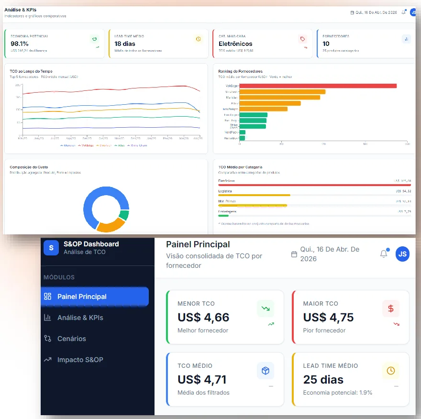Screen dimensions: 421x419
Task: Click the bar chart icon on the Fornecedores card
Action: [407, 39]
